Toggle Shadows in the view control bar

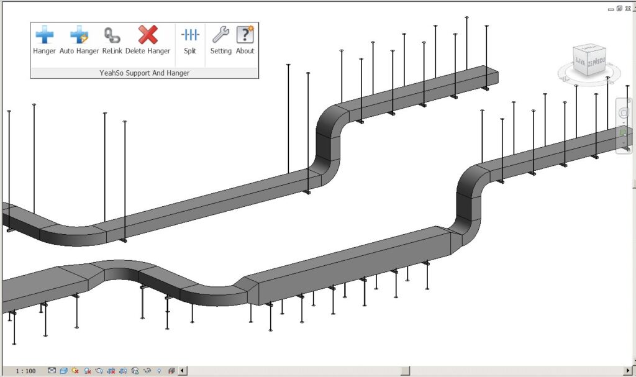pyautogui.click(x=87, y=371)
